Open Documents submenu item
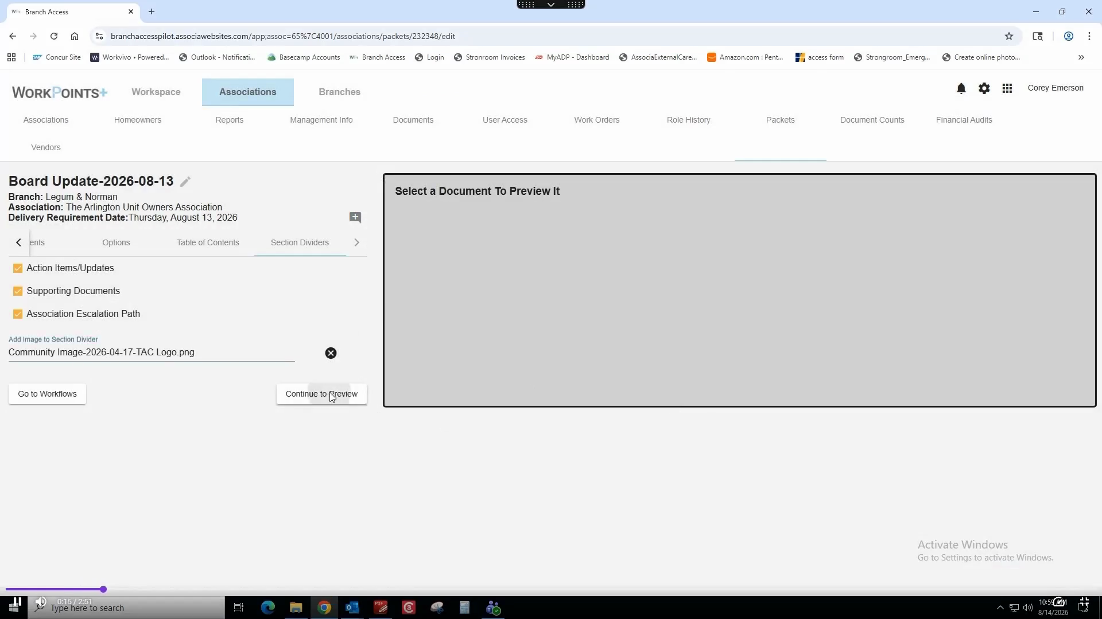This screenshot has width=1102, height=619. (x=413, y=120)
